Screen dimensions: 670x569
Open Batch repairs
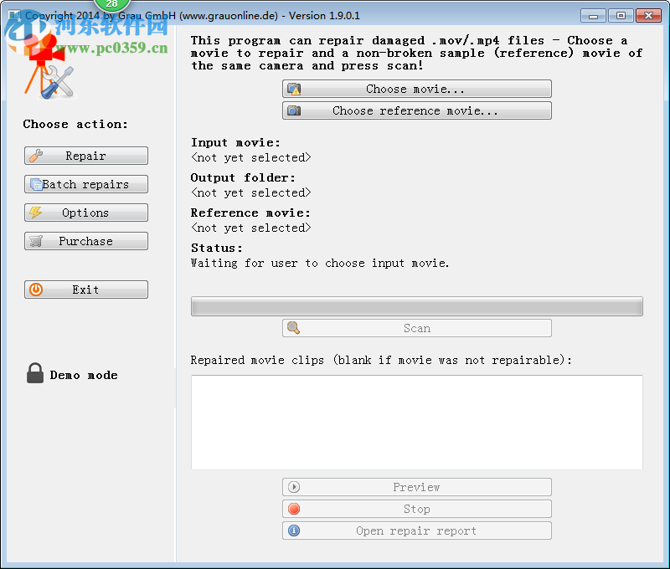86,184
